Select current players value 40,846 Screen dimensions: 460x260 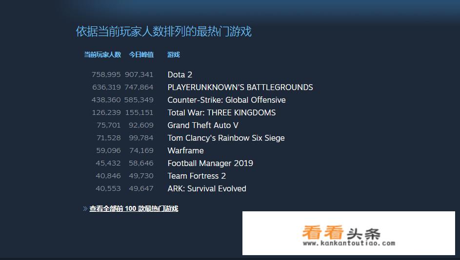pyautogui.click(x=108, y=176)
